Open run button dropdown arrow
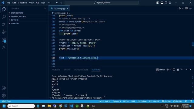 [x=182, y=8]
